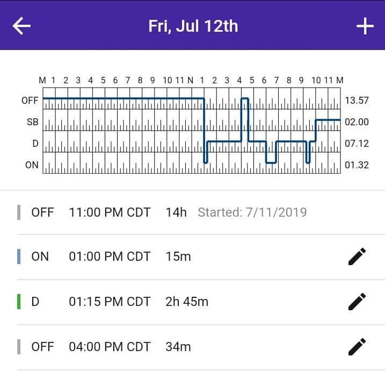Viewport: 385px width, 371px height.
Task: Click the D row label on graph
Action: coord(35,144)
